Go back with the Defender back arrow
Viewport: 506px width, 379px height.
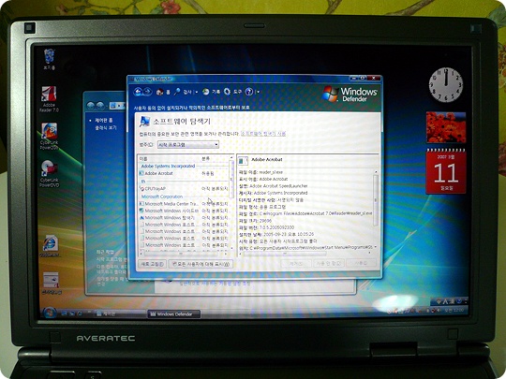(x=138, y=92)
